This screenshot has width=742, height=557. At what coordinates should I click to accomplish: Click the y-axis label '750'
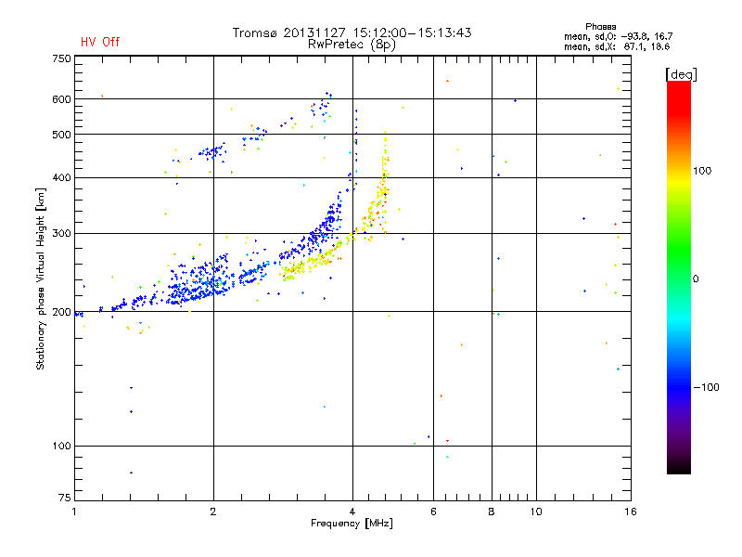[61, 58]
